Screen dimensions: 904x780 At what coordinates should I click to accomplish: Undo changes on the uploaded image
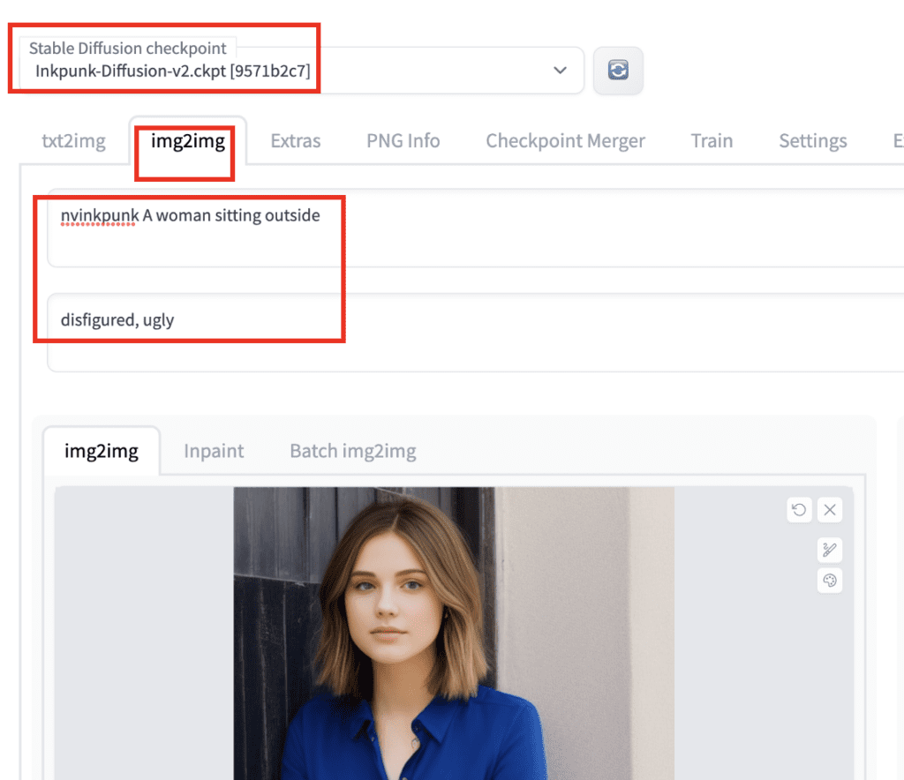pyautogui.click(x=799, y=510)
